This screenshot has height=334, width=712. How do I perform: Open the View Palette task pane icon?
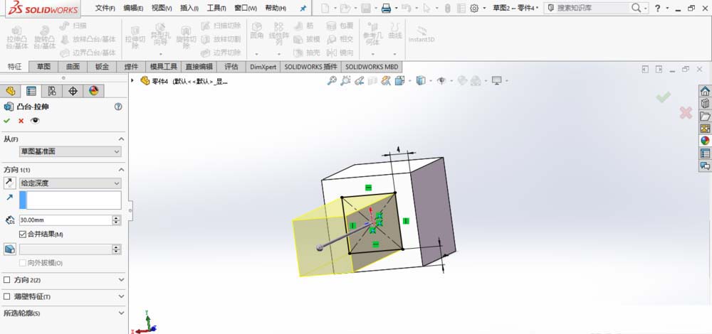(705, 128)
